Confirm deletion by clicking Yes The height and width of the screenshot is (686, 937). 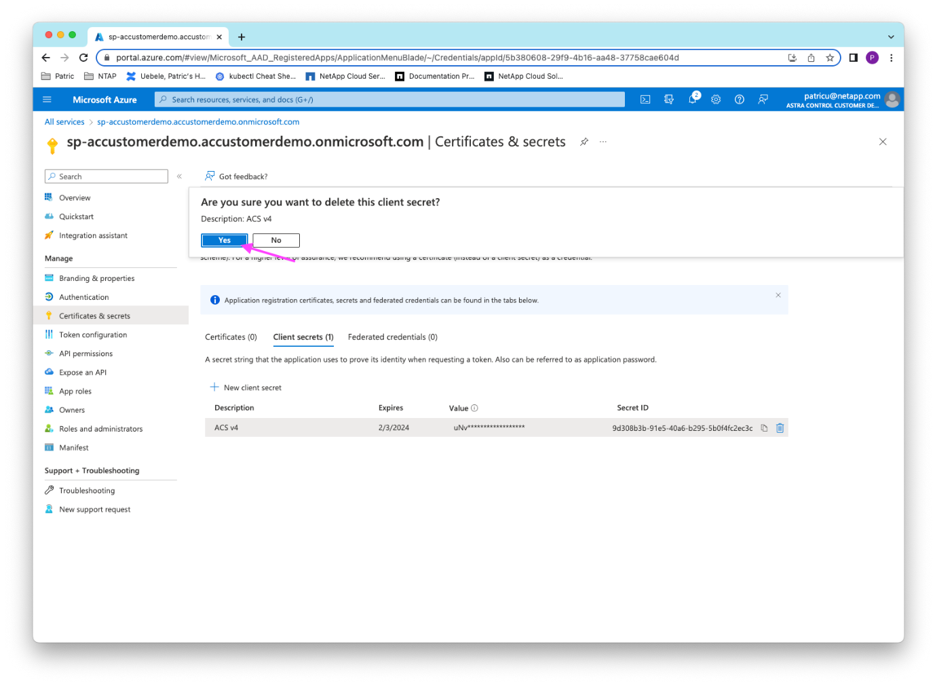(x=225, y=240)
